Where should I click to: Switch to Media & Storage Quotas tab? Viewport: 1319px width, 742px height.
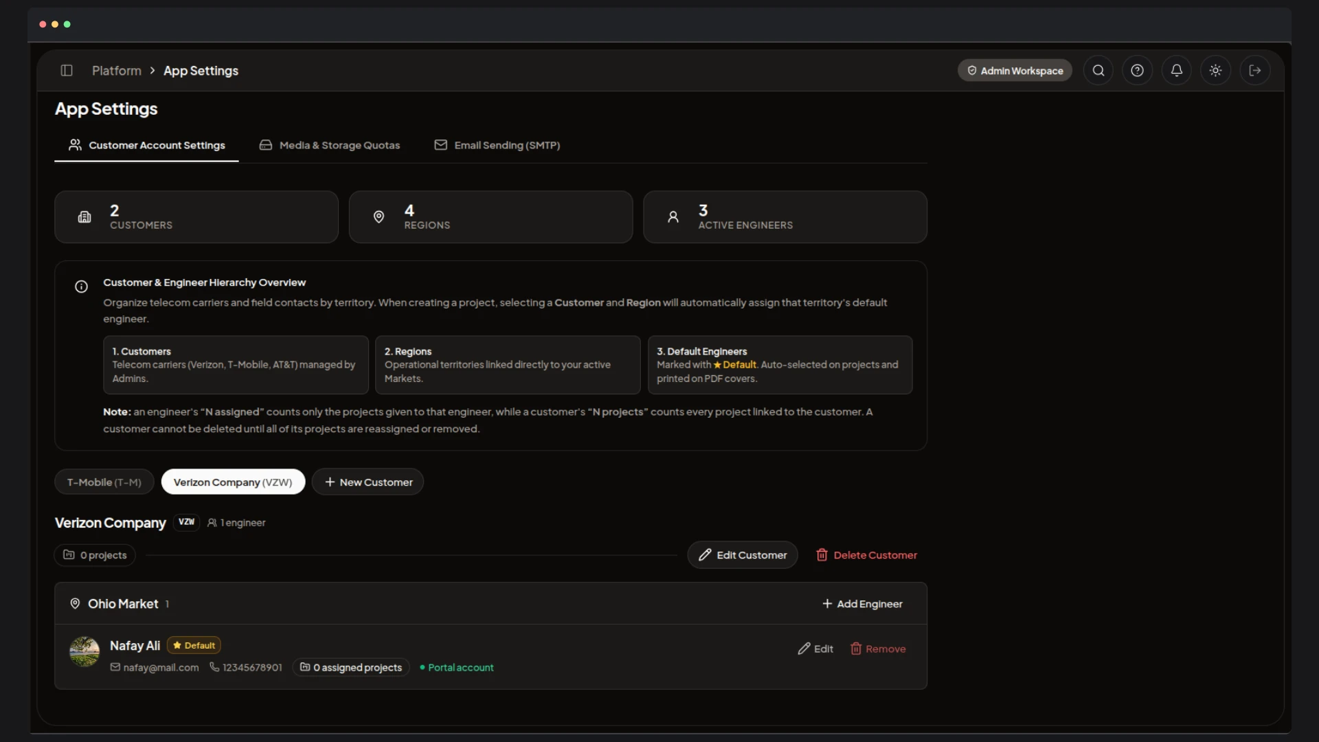pyautogui.click(x=330, y=145)
